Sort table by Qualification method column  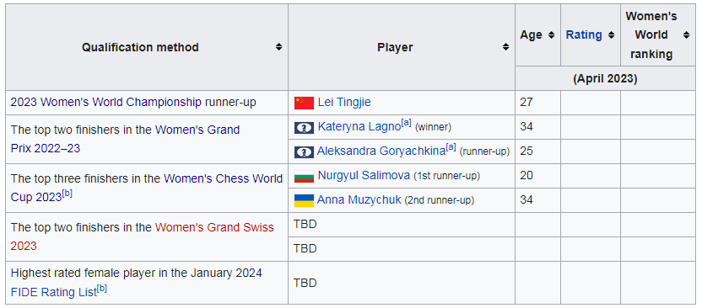(x=278, y=47)
